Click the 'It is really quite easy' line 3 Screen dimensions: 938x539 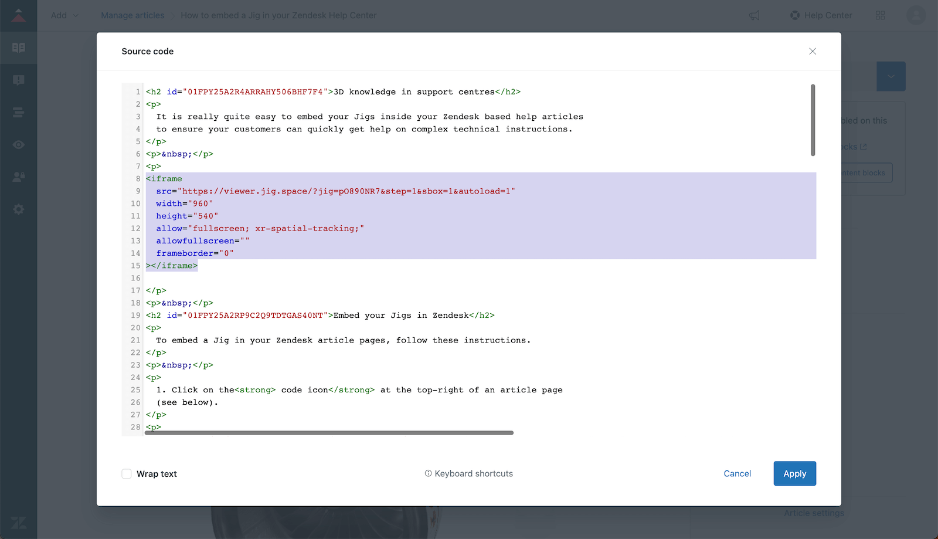click(369, 117)
